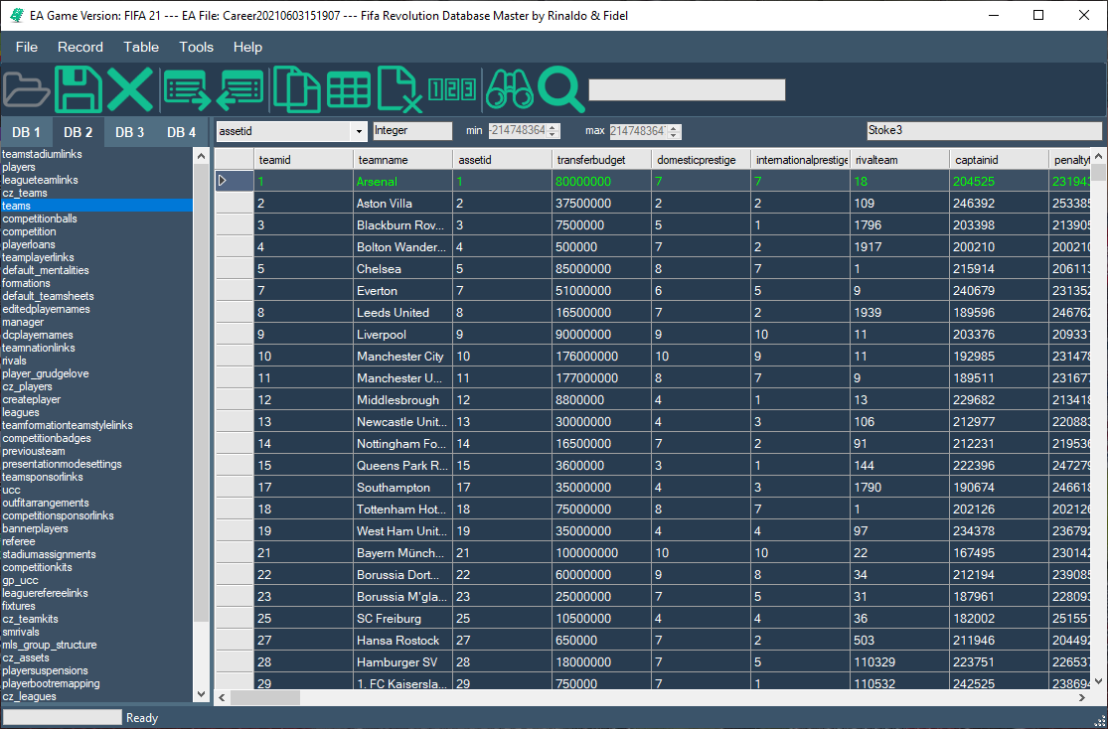Sort by the teamid column header
Screen dimensions: 1108x729
[304, 160]
